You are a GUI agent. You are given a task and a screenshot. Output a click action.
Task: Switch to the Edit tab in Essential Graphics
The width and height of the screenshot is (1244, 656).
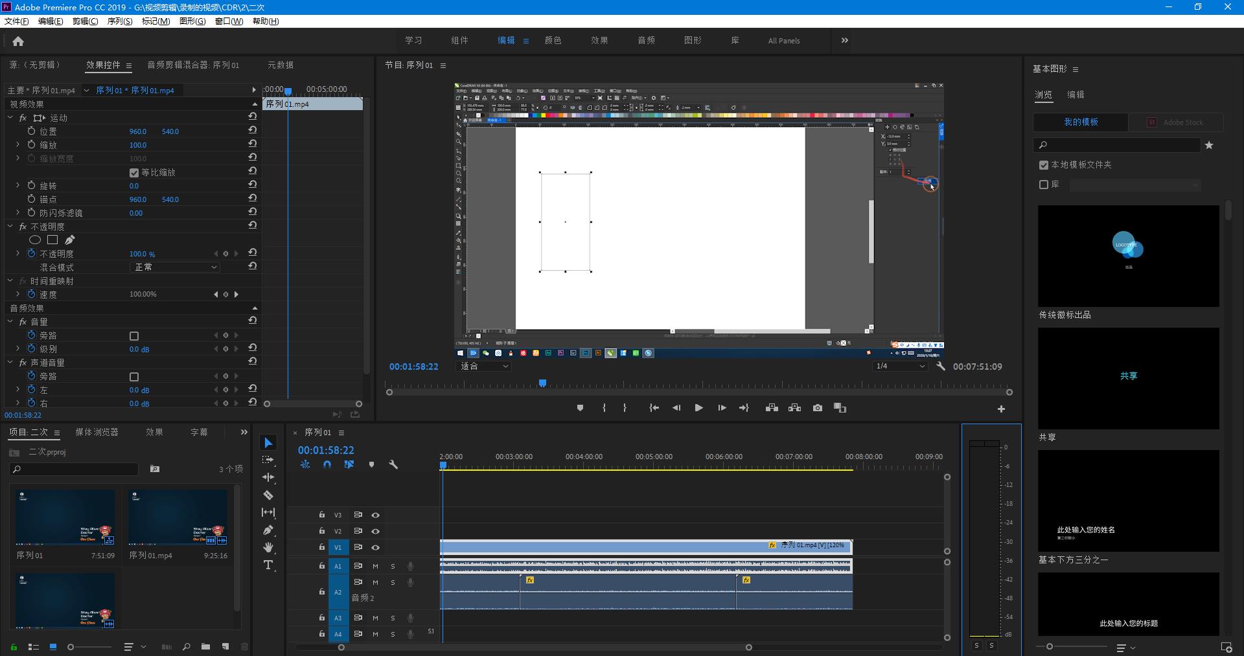click(1076, 95)
